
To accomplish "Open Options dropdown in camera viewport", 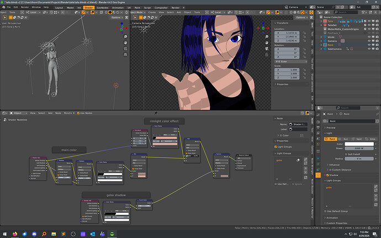I will [x=301, y=18].
